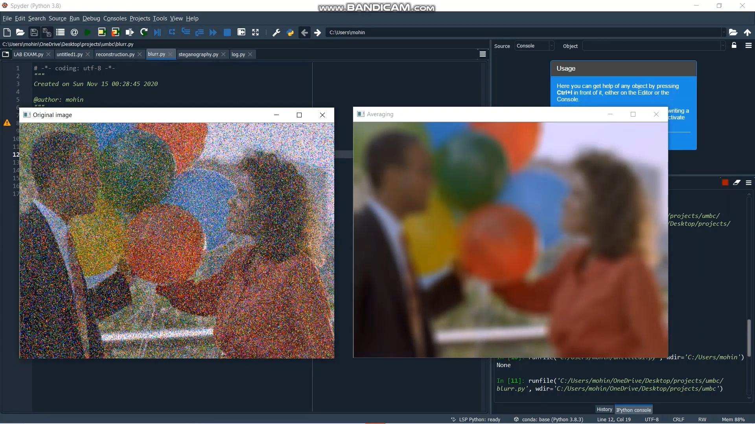Clear console with the eraser icon
This screenshot has width=755, height=424.
pyautogui.click(x=737, y=183)
